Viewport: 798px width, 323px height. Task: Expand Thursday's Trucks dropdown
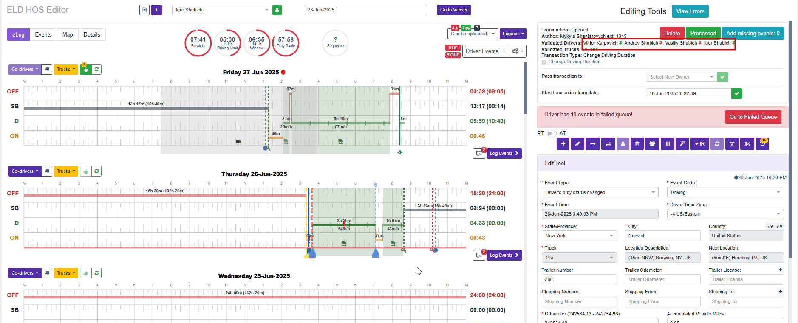click(66, 171)
